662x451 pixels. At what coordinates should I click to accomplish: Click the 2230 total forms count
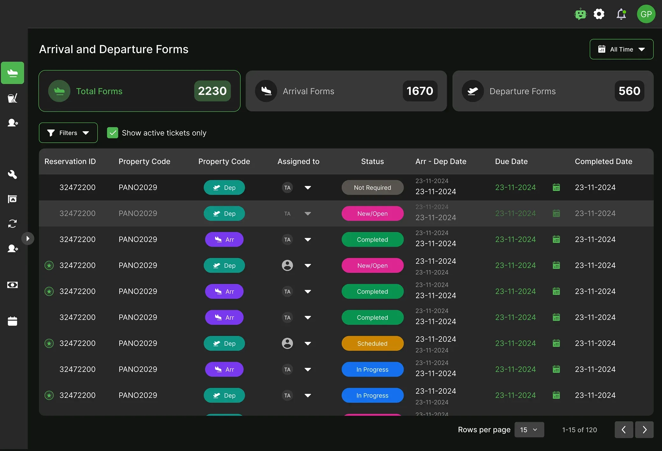tap(212, 91)
